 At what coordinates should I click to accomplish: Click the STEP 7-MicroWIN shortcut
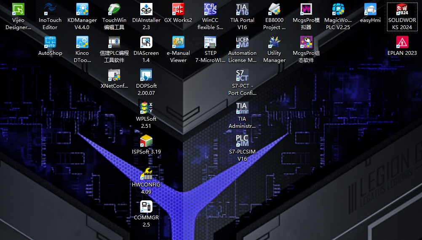click(x=210, y=42)
